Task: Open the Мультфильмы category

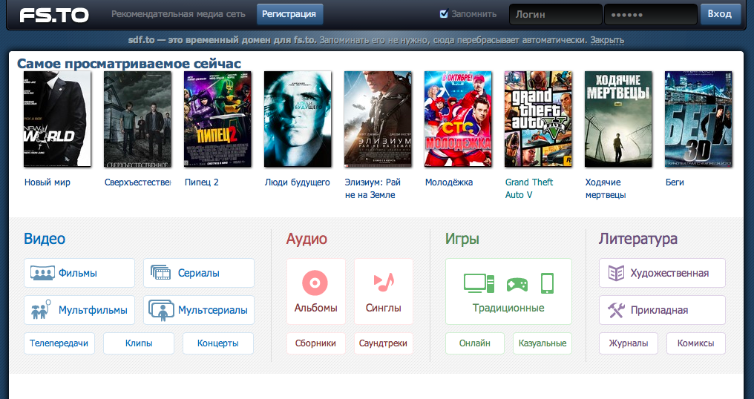Action: [79, 310]
